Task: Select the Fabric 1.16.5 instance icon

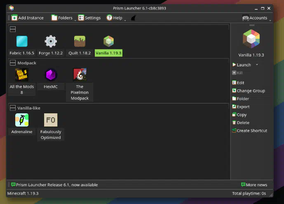Action: coord(22,41)
